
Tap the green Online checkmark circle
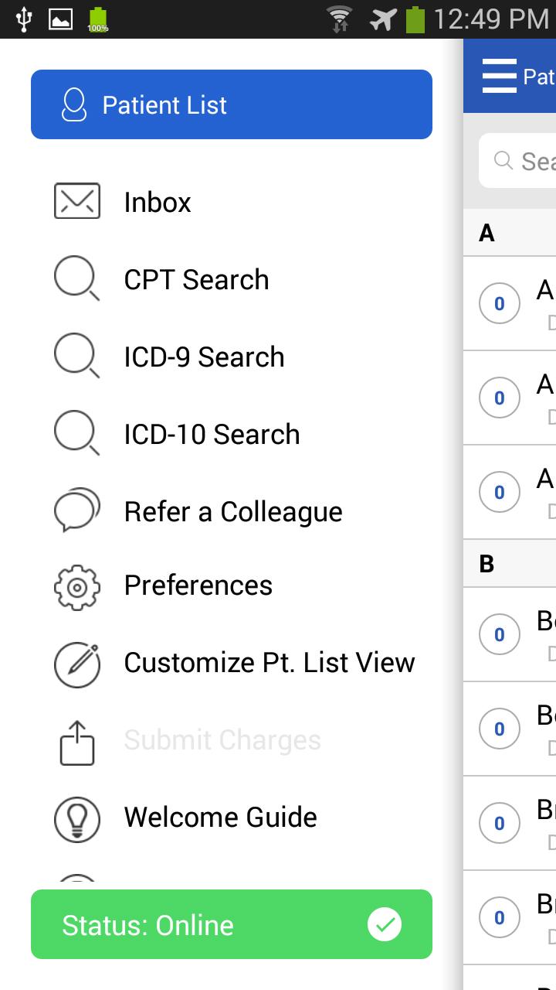tap(385, 925)
